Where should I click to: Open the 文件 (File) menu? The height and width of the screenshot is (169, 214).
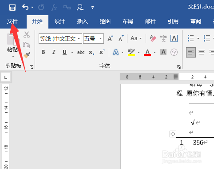[x=12, y=21]
